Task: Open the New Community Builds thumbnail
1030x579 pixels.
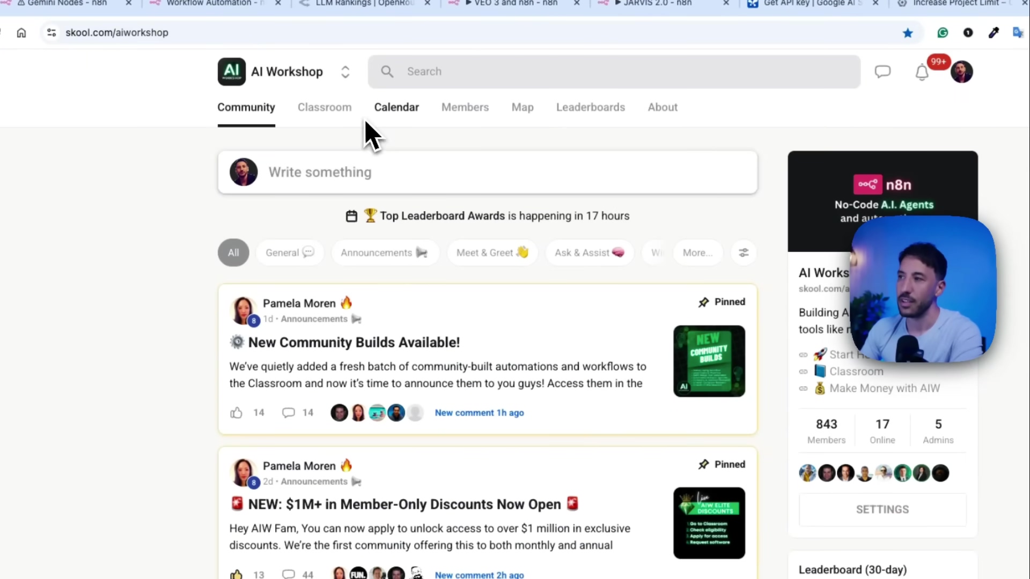Action: (x=709, y=361)
